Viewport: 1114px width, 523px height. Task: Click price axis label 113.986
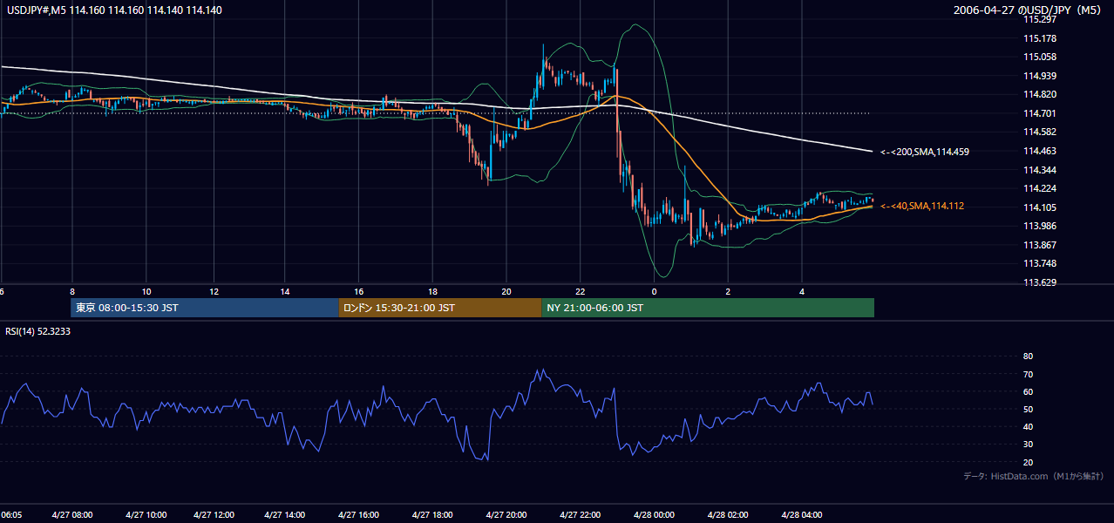tap(1039, 226)
